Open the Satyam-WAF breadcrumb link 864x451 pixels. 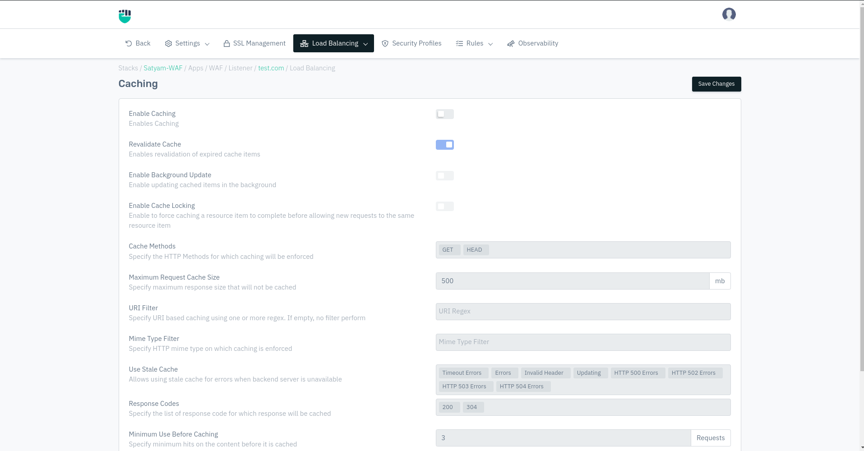163,68
